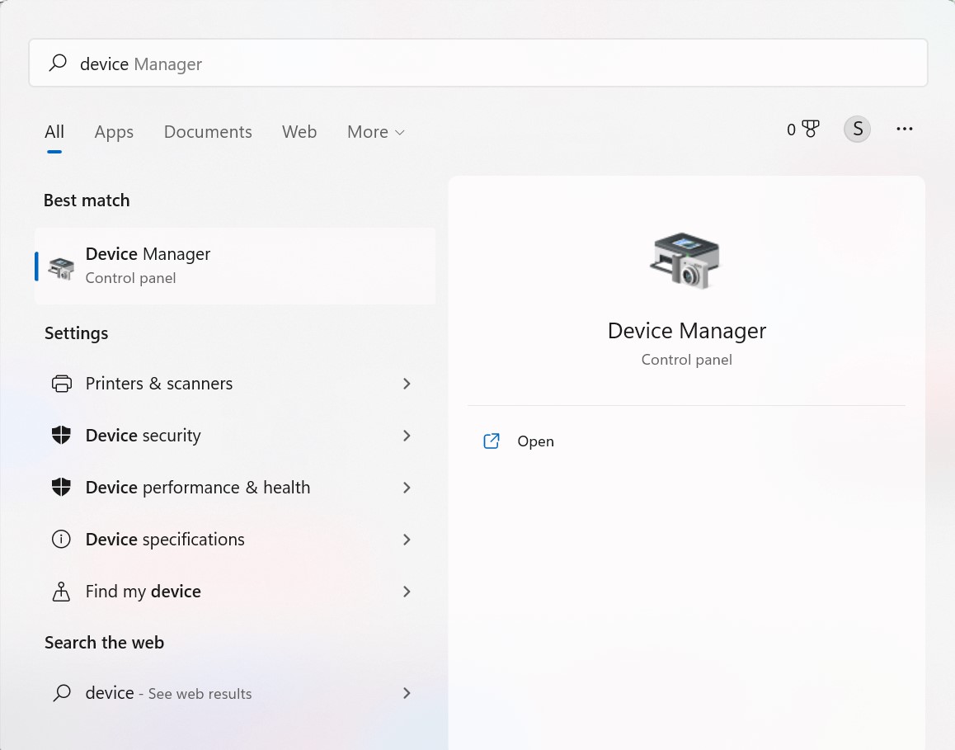Click the Find my device person icon
This screenshot has height=750, width=955.
point(62,592)
